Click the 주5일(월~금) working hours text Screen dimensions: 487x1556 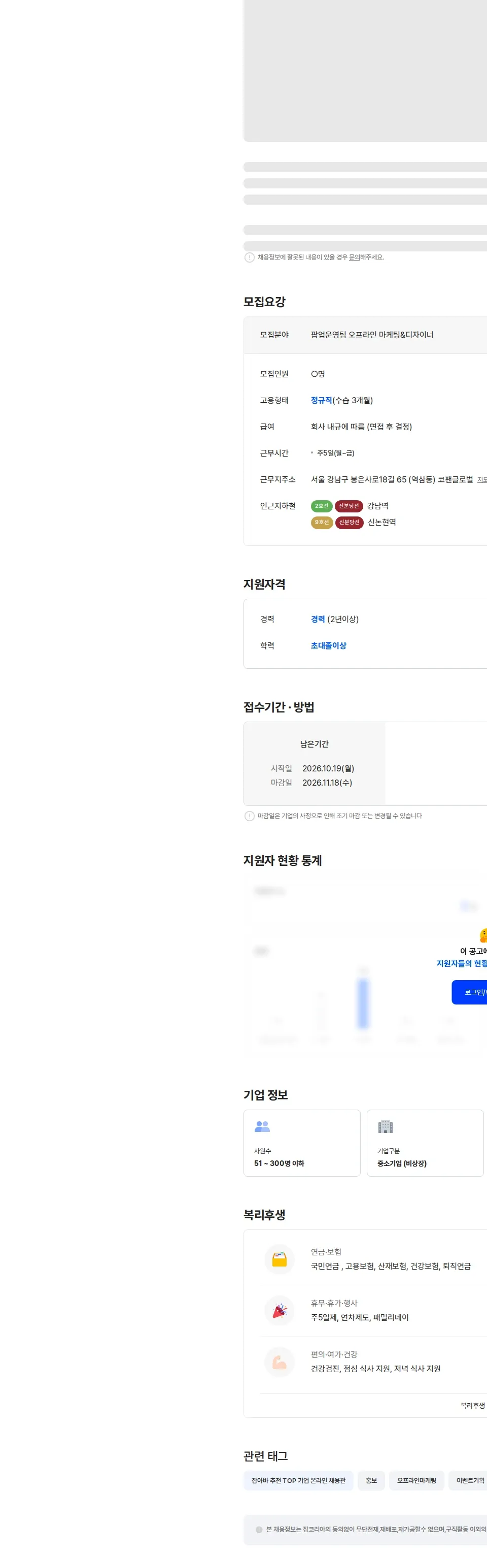pyautogui.click(x=335, y=453)
